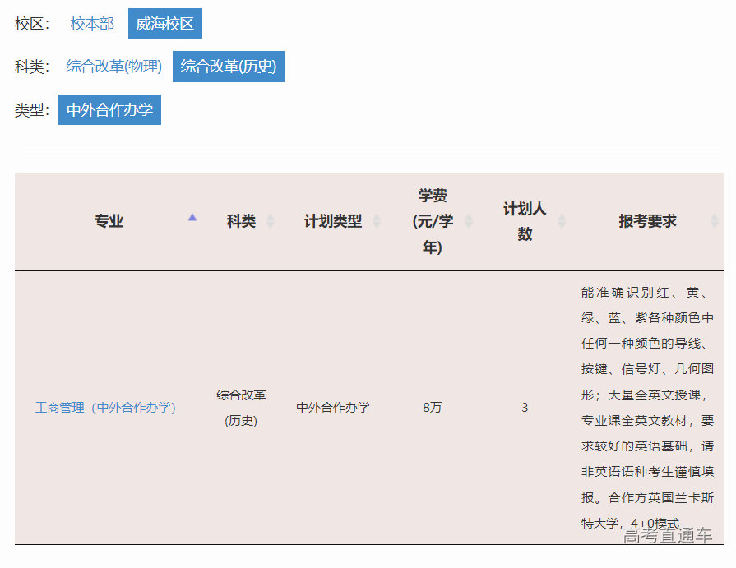Select 校本部 in the 校区 filter row
The height and width of the screenshot is (568, 736).
[x=91, y=23]
